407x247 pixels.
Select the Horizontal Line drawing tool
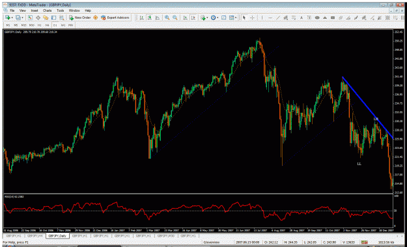(270, 18)
